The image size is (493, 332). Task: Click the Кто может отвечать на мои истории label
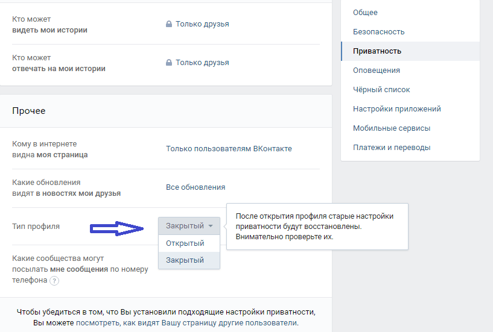click(59, 63)
